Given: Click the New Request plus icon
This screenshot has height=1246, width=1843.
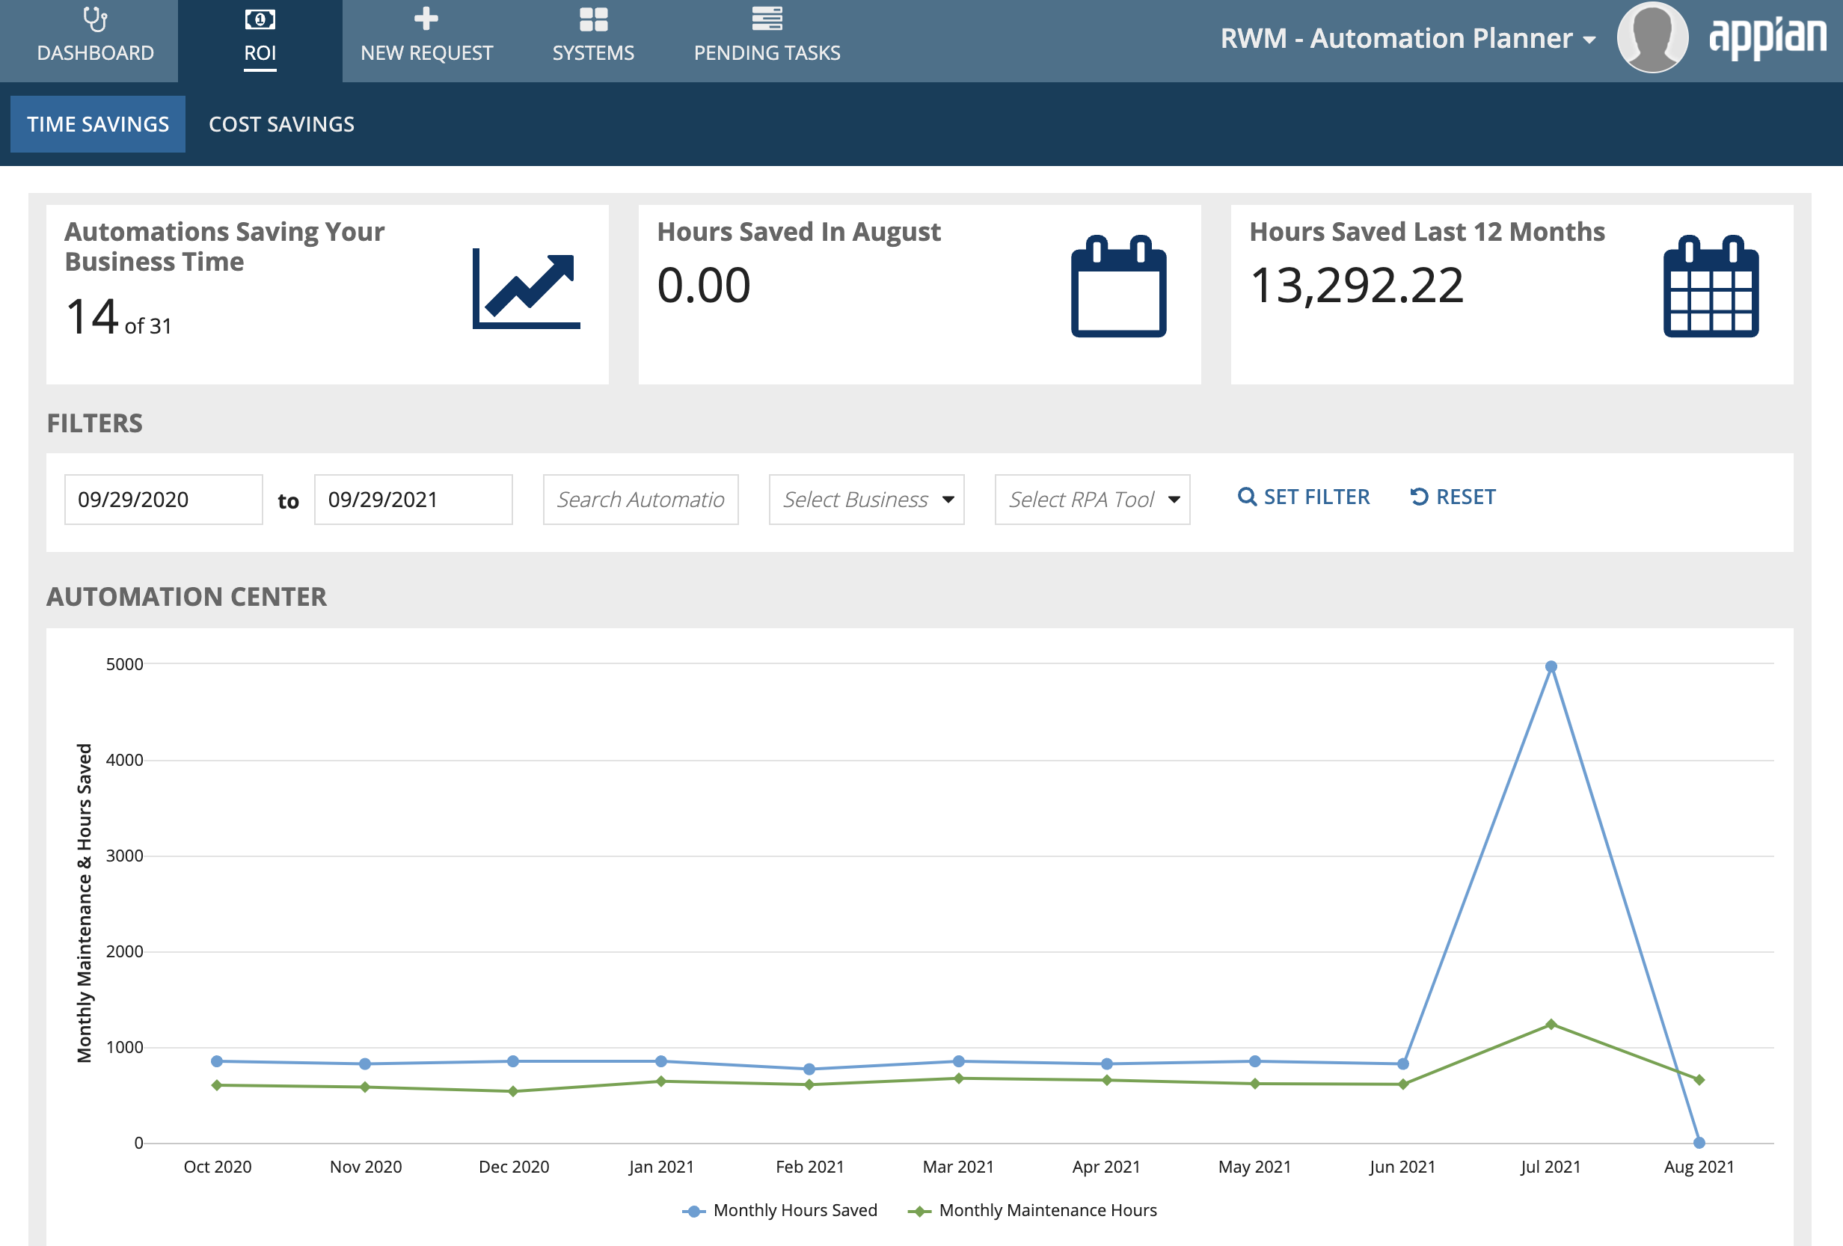Looking at the screenshot, I should tap(426, 18).
